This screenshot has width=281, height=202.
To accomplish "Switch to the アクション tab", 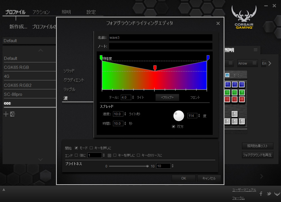I will (41, 12).
